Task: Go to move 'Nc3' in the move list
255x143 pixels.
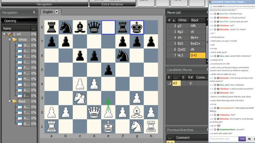Action: click(183, 55)
